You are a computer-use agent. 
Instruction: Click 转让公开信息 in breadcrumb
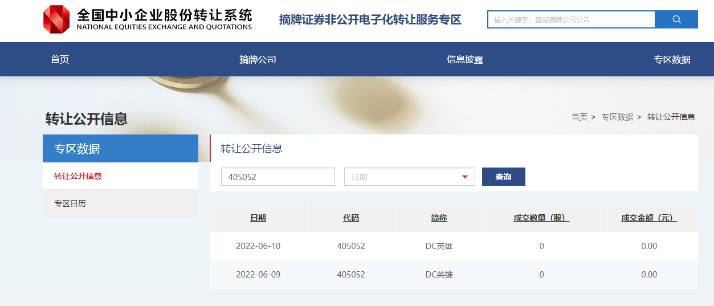point(671,117)
